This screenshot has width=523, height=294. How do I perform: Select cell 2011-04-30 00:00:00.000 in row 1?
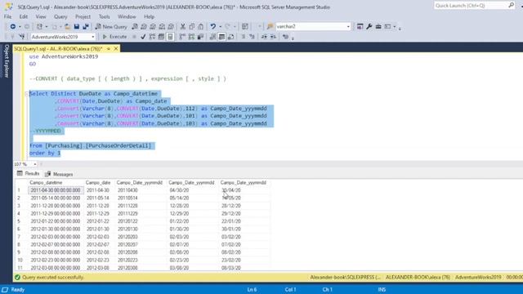[x=56, y=190]
